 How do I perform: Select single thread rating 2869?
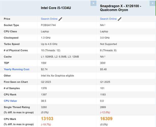[103, 107]
